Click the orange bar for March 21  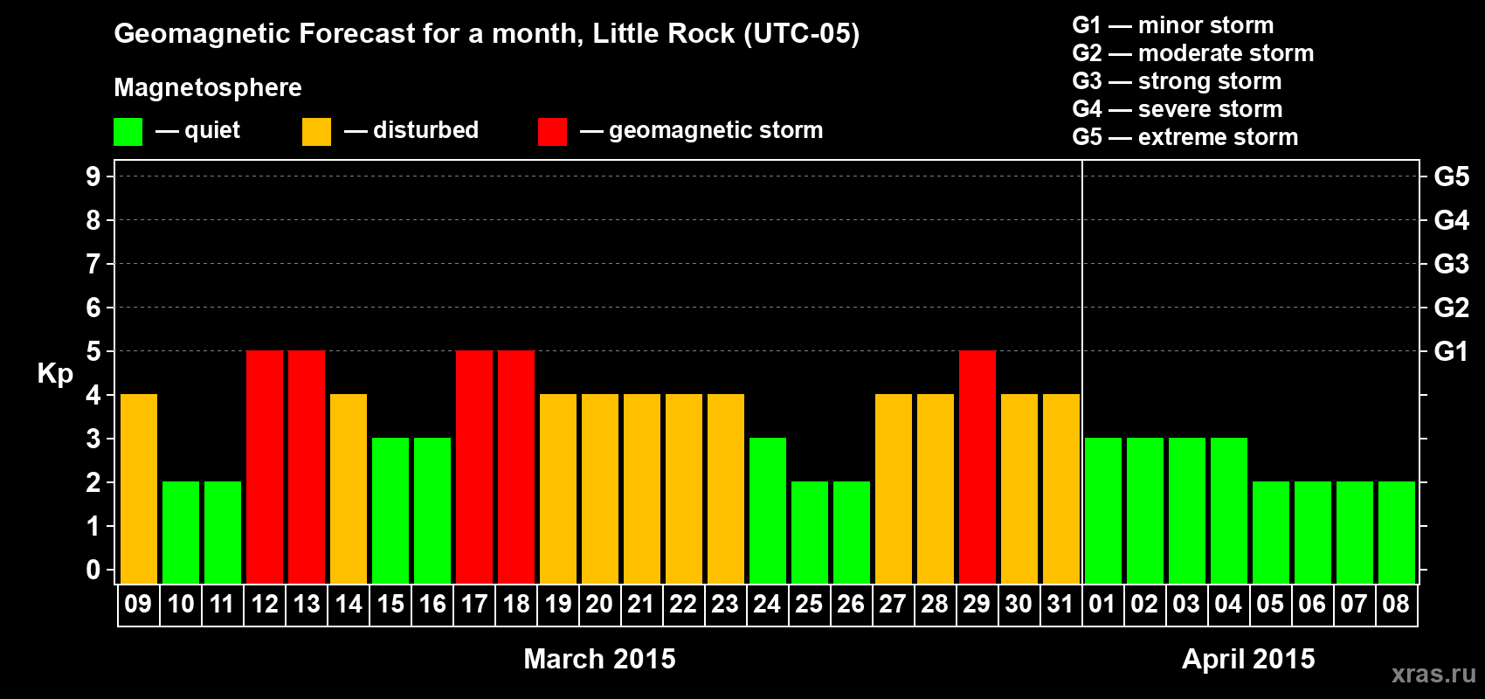(x=642, y=489)
